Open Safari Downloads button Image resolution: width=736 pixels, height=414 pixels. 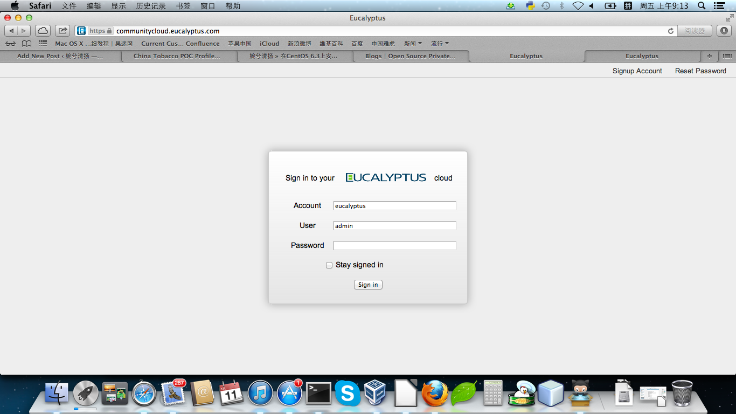pos(724,31)
